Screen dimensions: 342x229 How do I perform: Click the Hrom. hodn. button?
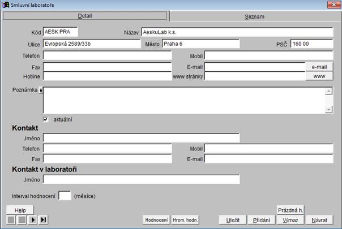[185, 220]
